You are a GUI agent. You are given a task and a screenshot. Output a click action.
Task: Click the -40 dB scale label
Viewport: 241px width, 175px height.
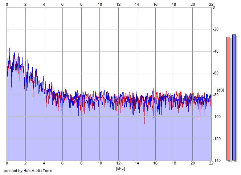pyautogui.click(x=216, y=51)
